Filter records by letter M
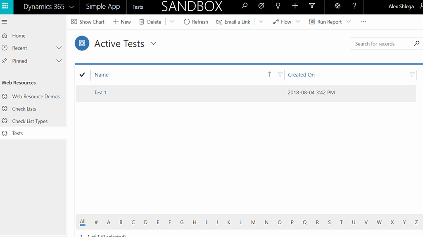 point(253,222)
